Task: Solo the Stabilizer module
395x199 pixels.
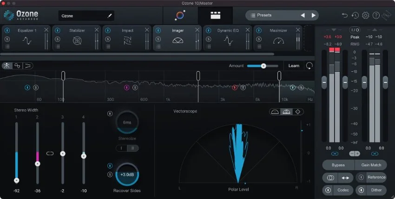Action: pos(58,39)
